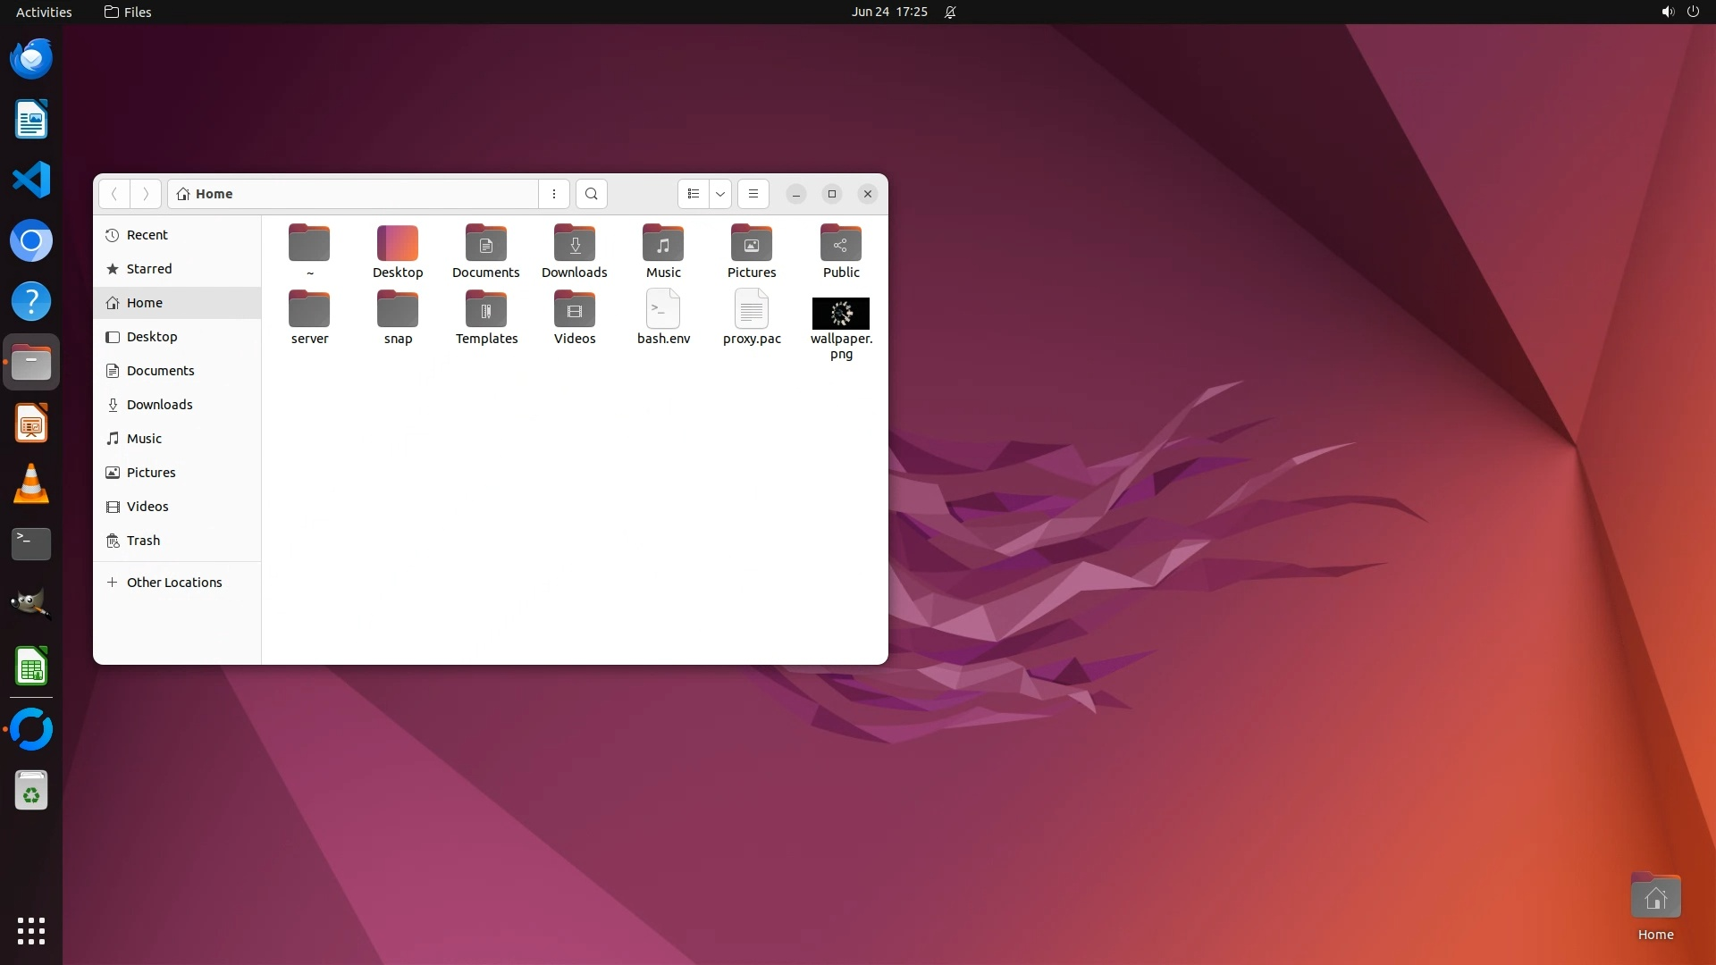Open Trash from the sidebar

pyautogui.click(x=143, y=541)
